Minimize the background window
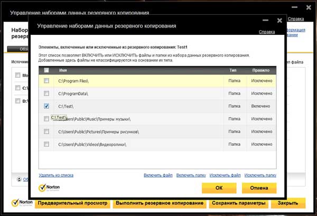 295,7
